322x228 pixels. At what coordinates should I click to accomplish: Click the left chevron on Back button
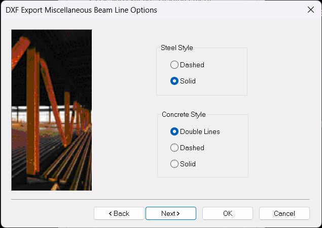point(111,214)
